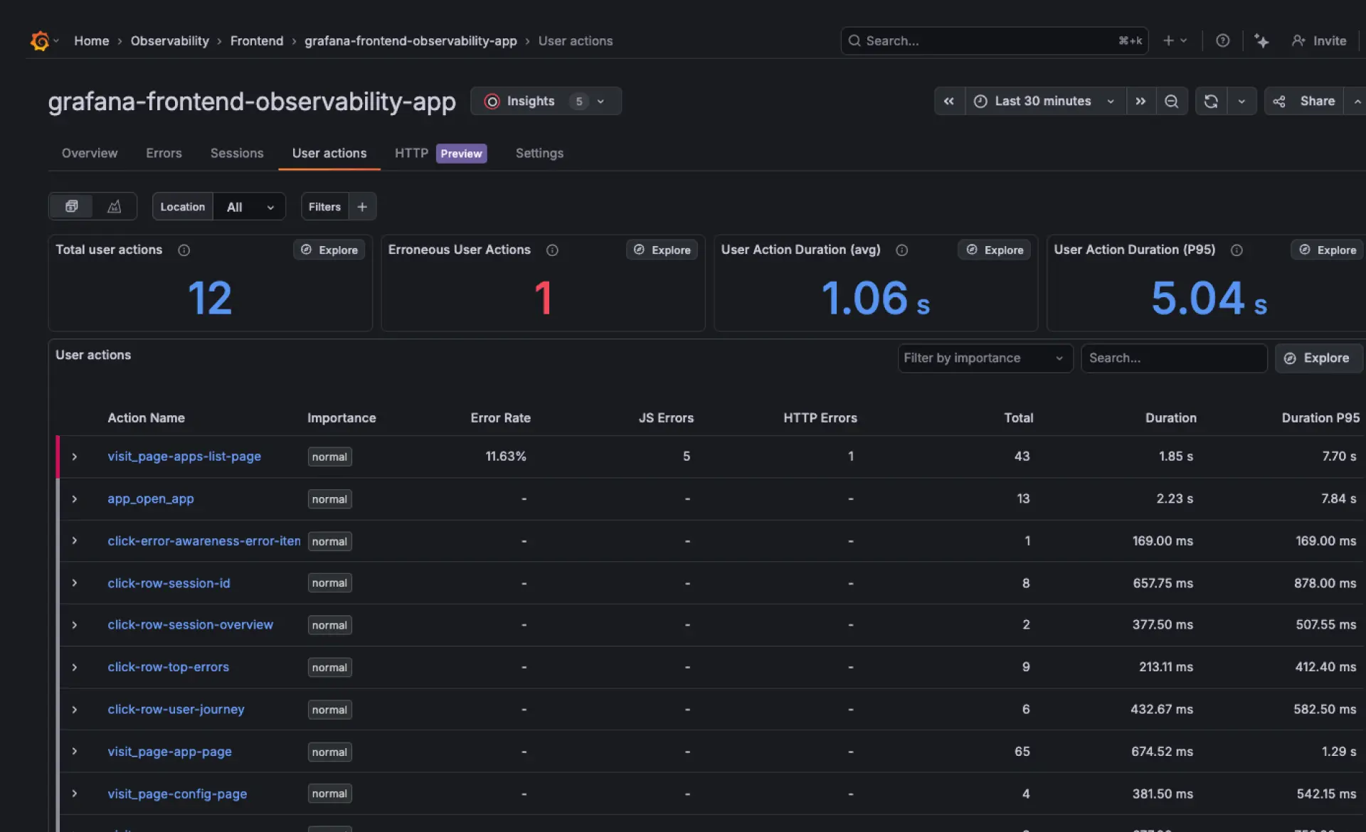Click the Filters label button
This screenshot has height=832, width=1366.
[x=324, y=206]
